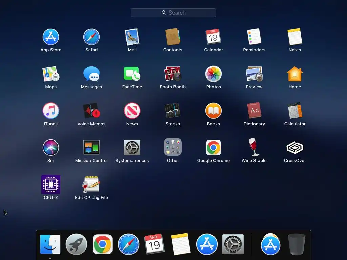Open Calendar from the Dock

coord(155,244)
